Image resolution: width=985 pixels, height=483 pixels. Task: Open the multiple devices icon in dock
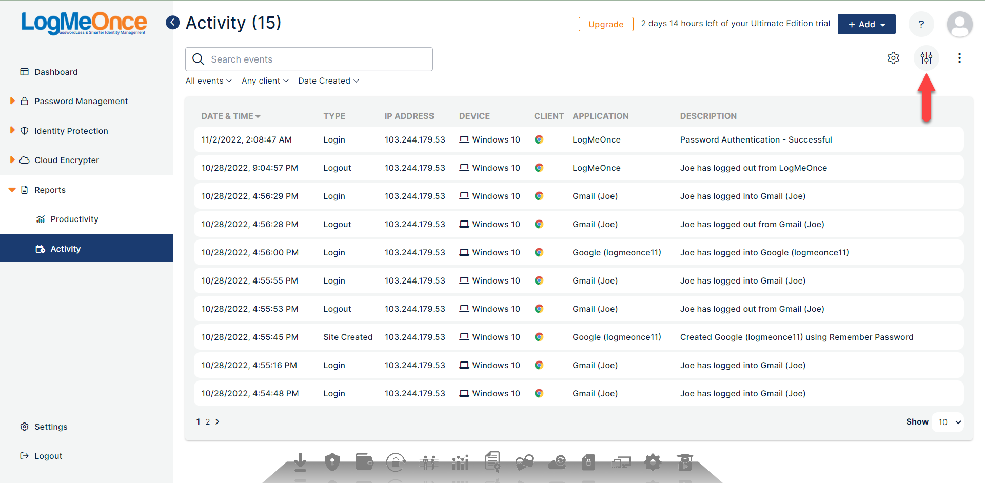point(621,463)
